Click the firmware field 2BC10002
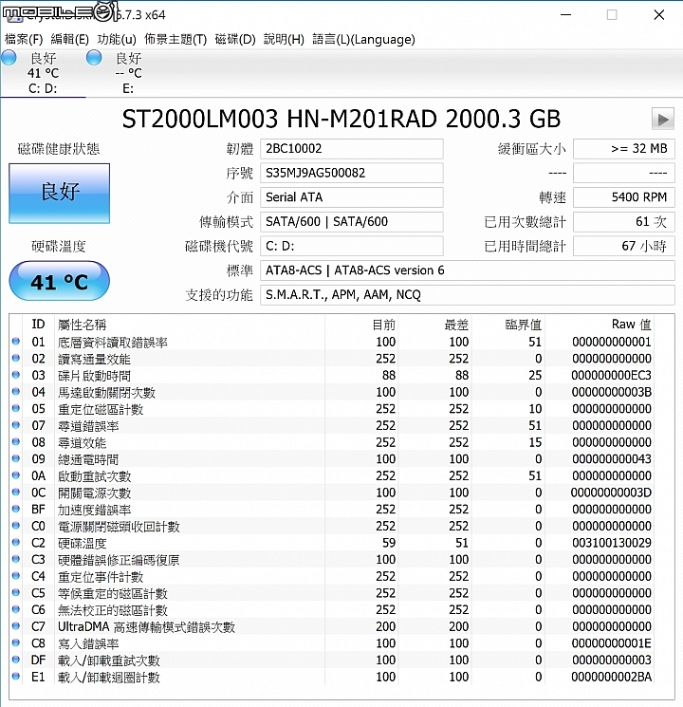The image size is (683, 707). click(x=352, y=149)
